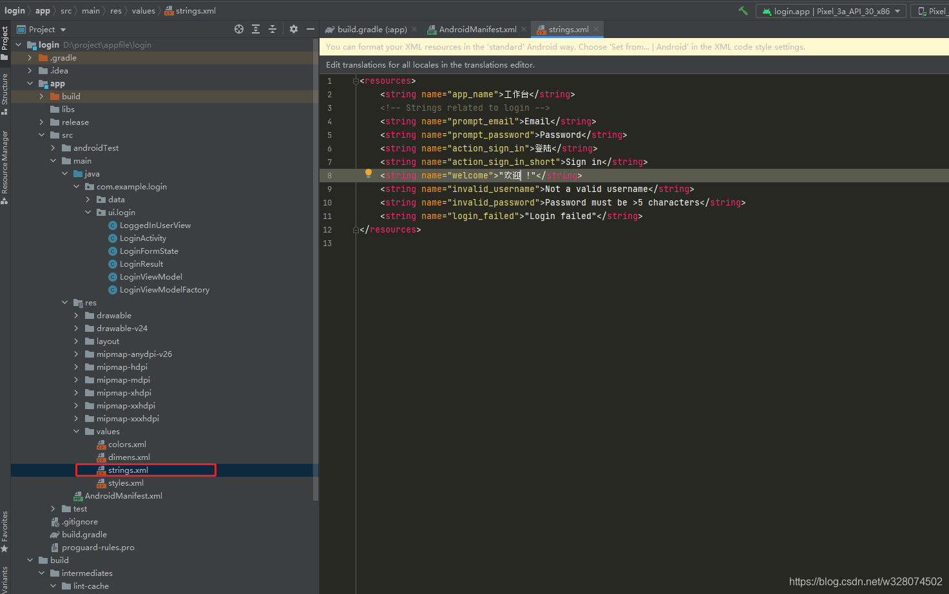Click the 'main' breadcrumb in navigation bar
Viewport: 949px width, 594px height.
point(91,11)
